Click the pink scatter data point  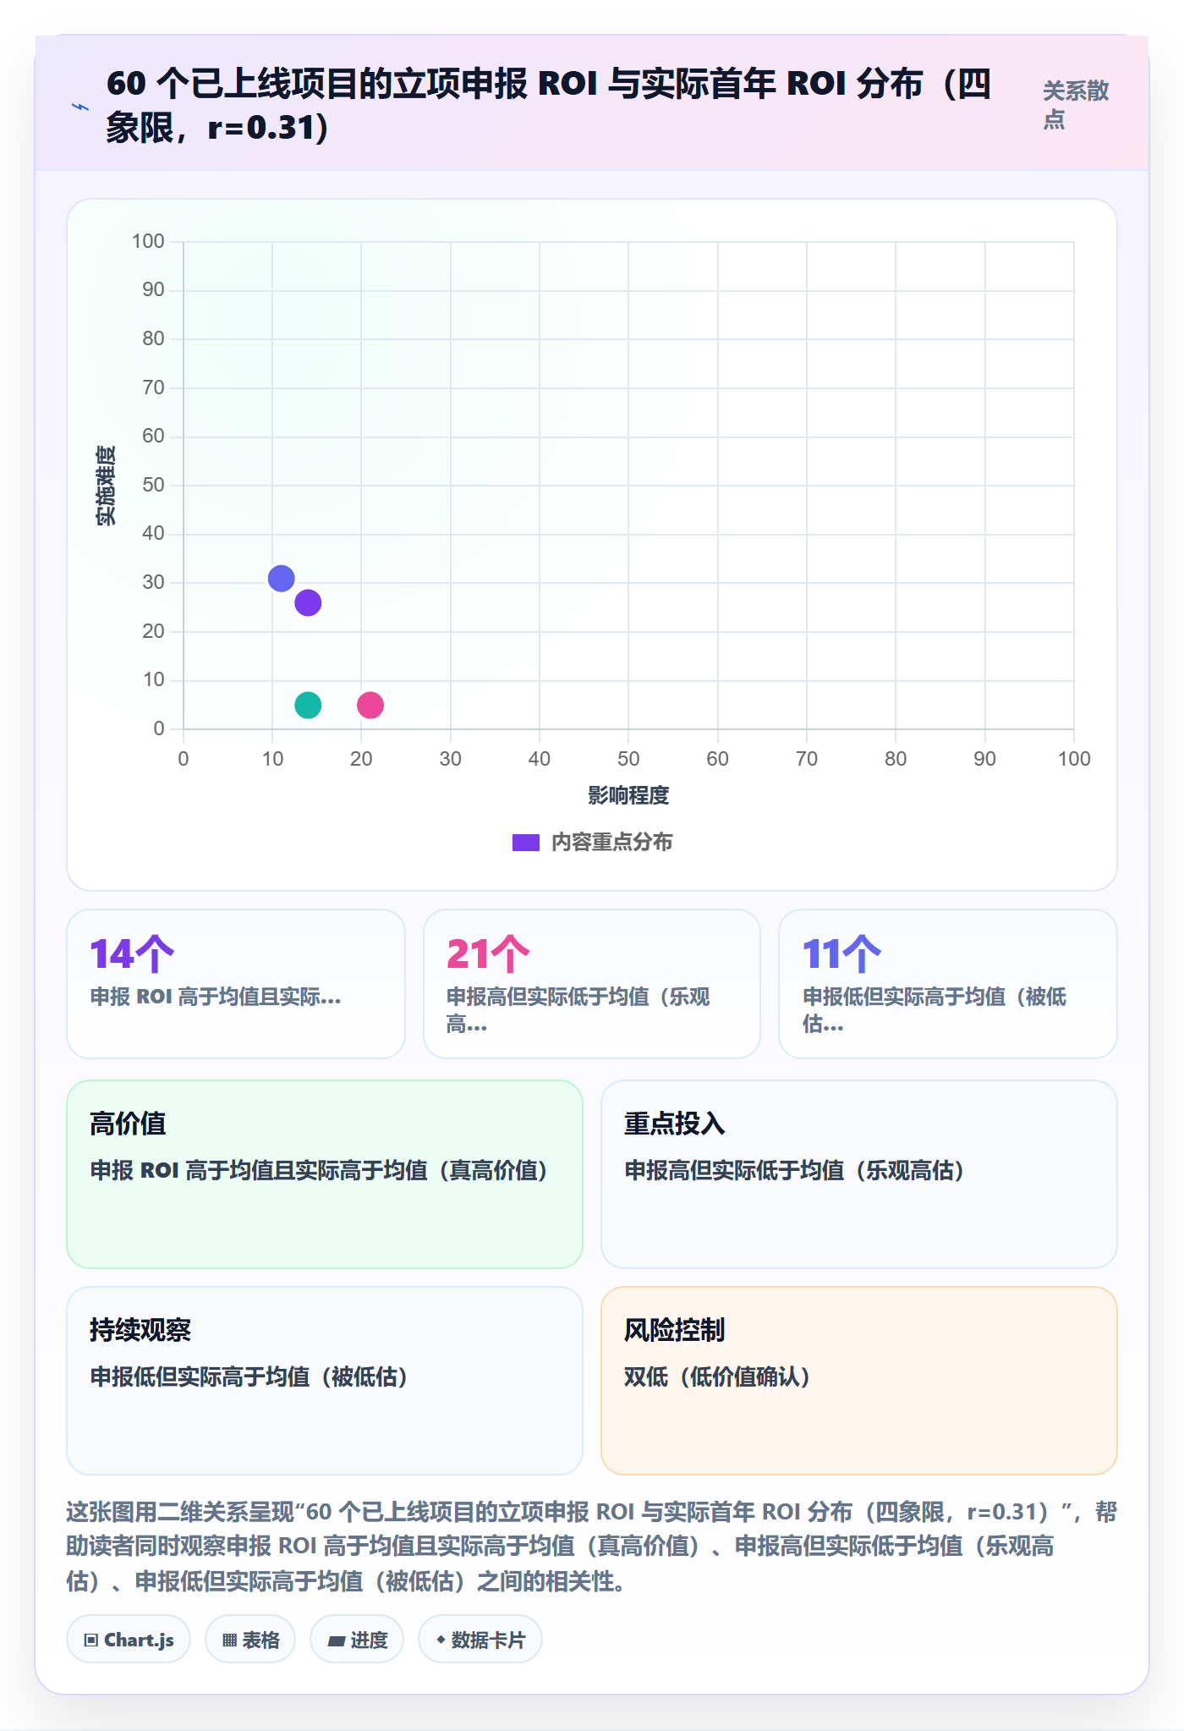(x=370, y=705)
